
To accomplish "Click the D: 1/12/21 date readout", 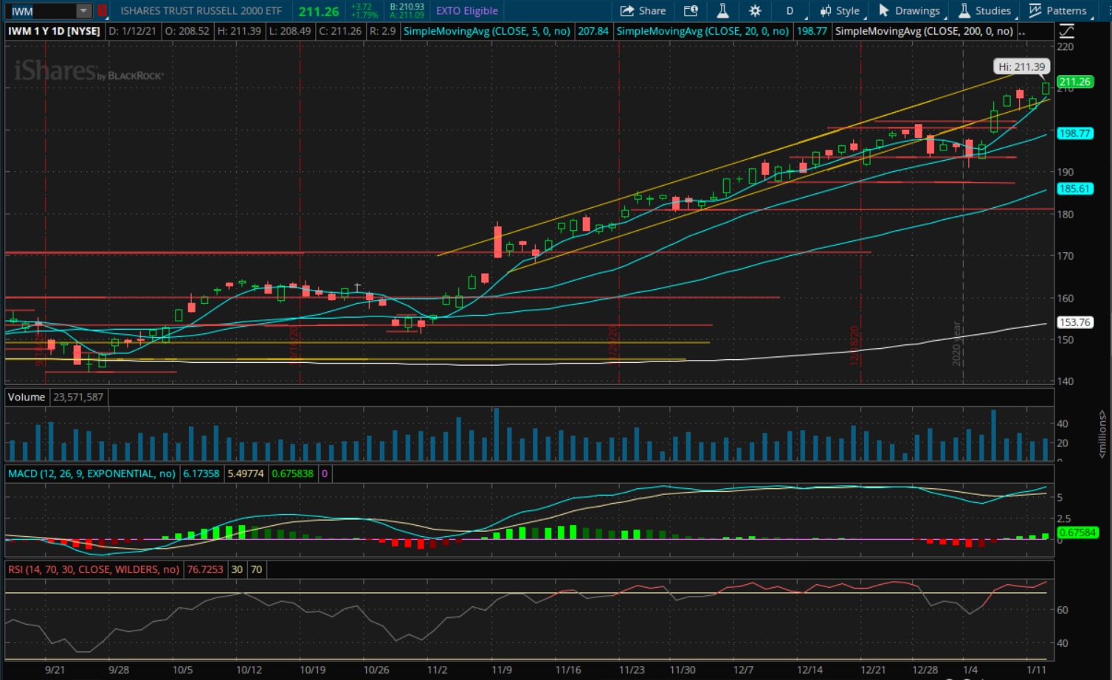I will click(x=133, y=31).
